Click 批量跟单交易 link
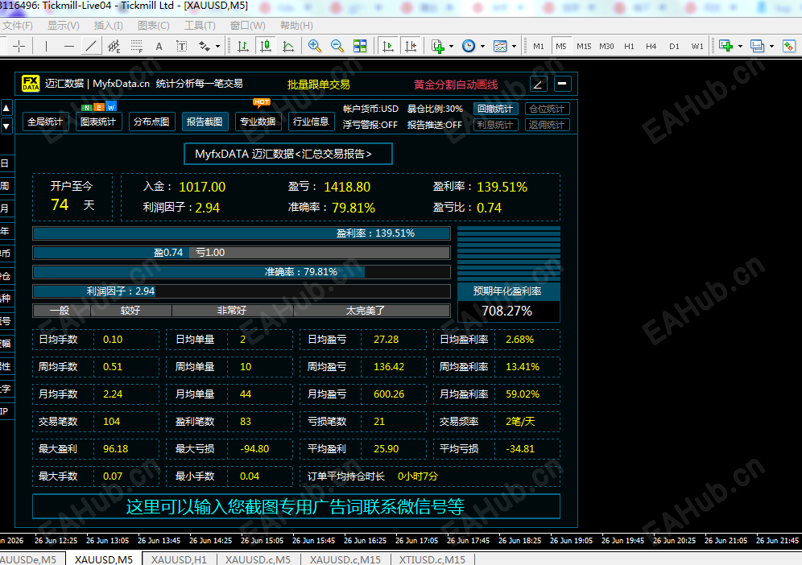The width and height of the screenshot is (802, 565). pyautogui.click(x=319, y=85)
